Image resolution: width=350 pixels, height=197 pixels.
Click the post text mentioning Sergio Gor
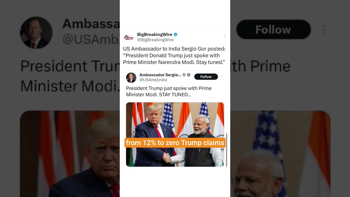coord(174,56)
